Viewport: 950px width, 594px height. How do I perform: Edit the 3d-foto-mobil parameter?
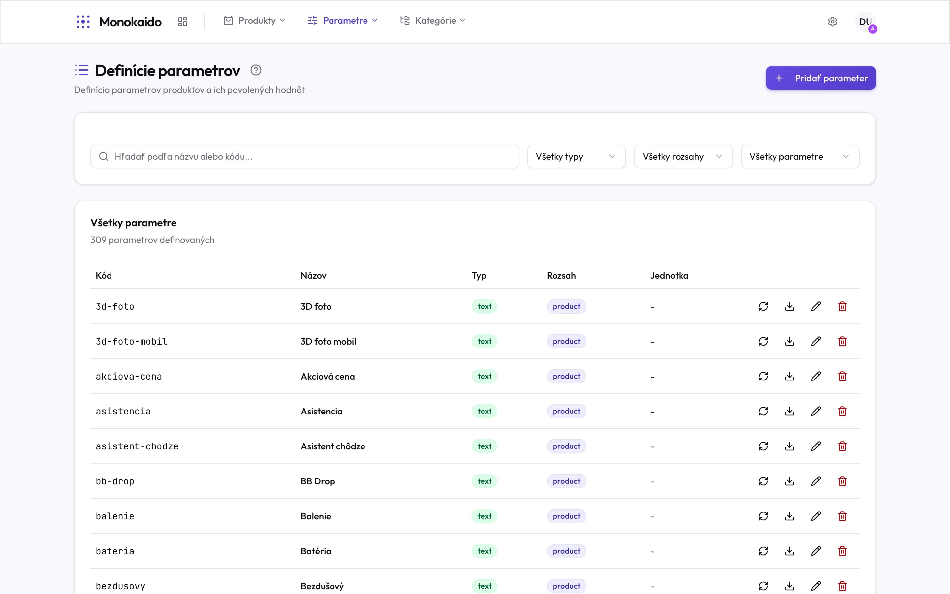[x=816, y=342]
